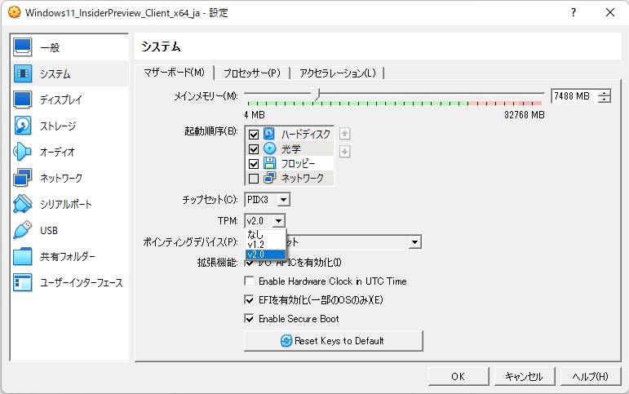Switch to the マザーボード(M) tab
The width and height of the screenshot is (629, 394).
pos(174,73)
